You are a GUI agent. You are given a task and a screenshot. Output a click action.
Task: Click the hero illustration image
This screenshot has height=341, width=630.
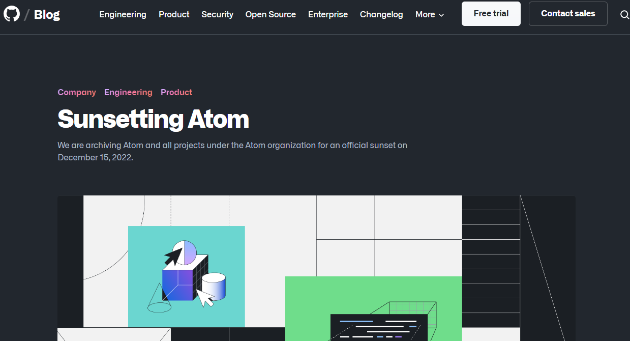(x=316, y=268)
